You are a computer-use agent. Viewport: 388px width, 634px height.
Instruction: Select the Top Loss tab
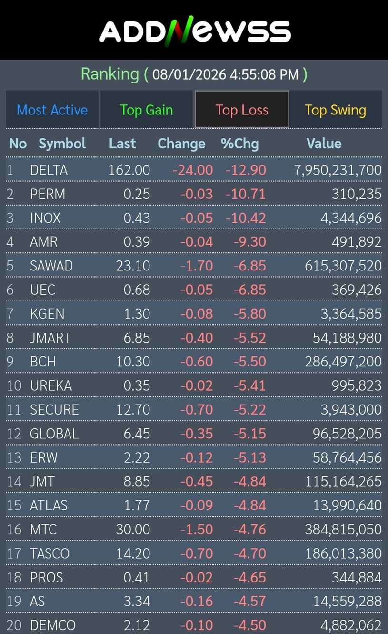click(x=242, y=110)
